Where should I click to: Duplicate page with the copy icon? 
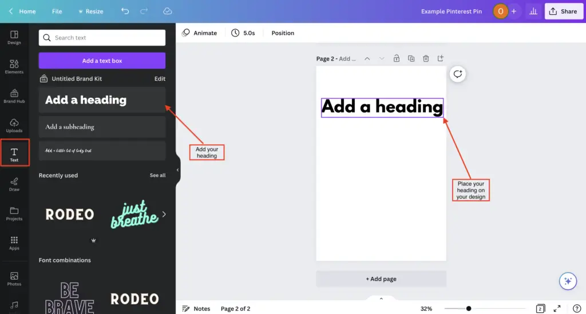[411, 58]
